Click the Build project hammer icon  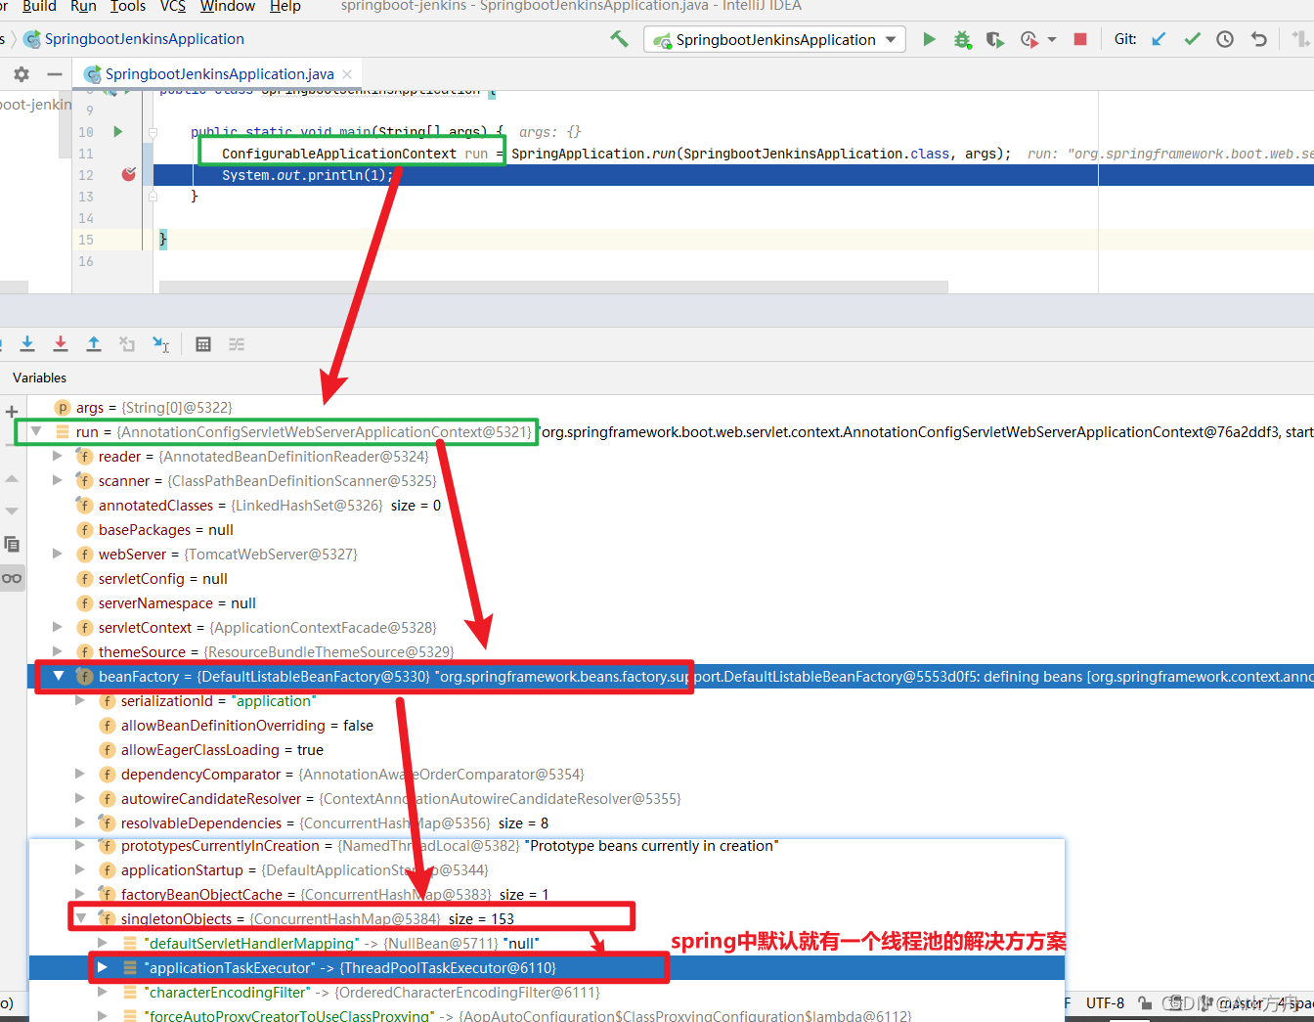[619, 39]
